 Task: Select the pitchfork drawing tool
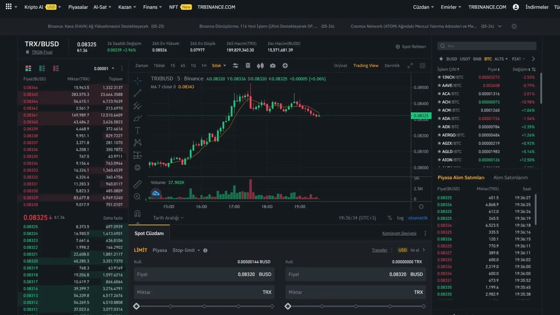coord(137,105)
